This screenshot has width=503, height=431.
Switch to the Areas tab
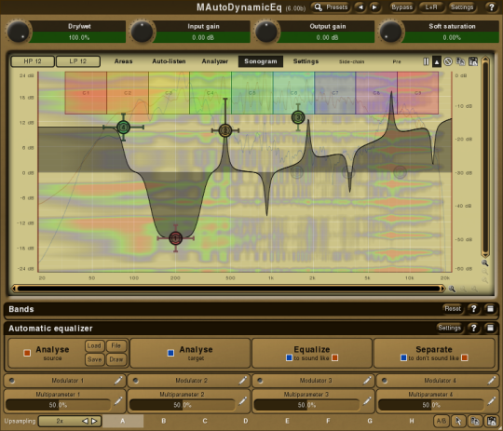click(x=124, y=61)
